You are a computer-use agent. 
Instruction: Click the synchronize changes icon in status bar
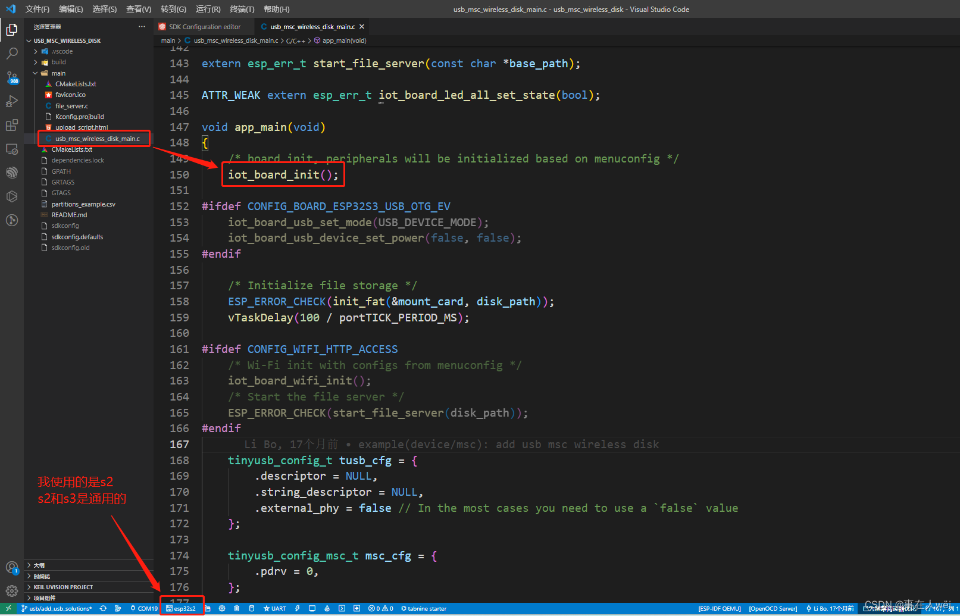pos(104,608)
